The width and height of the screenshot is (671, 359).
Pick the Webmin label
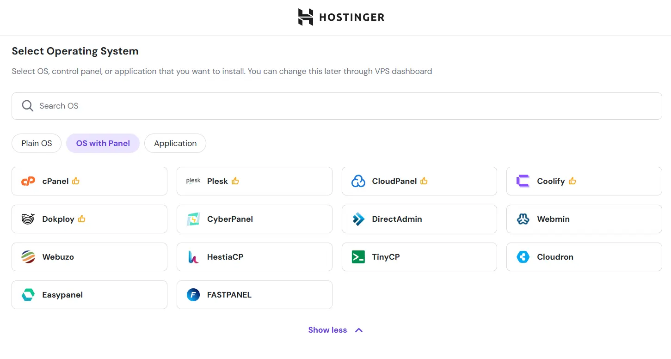[x=553, y=219]
